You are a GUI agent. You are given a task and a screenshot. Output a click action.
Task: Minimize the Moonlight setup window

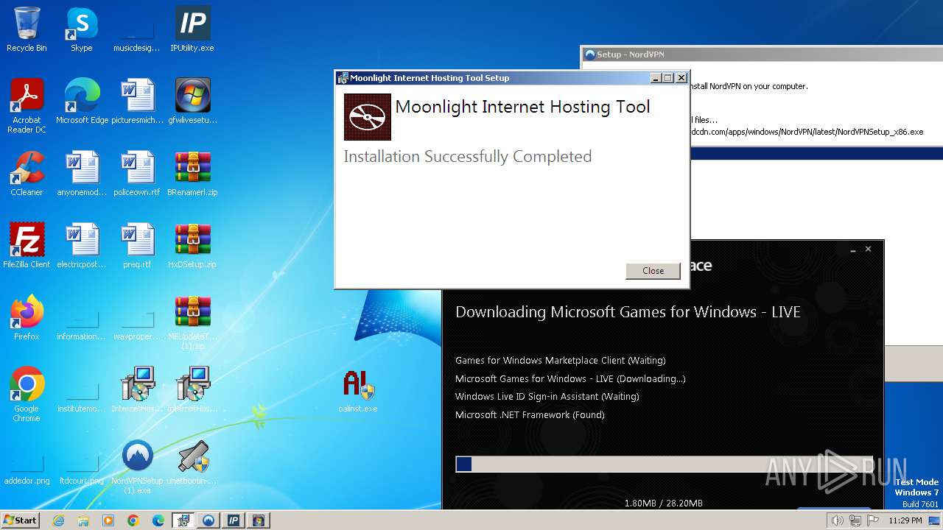pyautogui.click(x=656, y=78)
